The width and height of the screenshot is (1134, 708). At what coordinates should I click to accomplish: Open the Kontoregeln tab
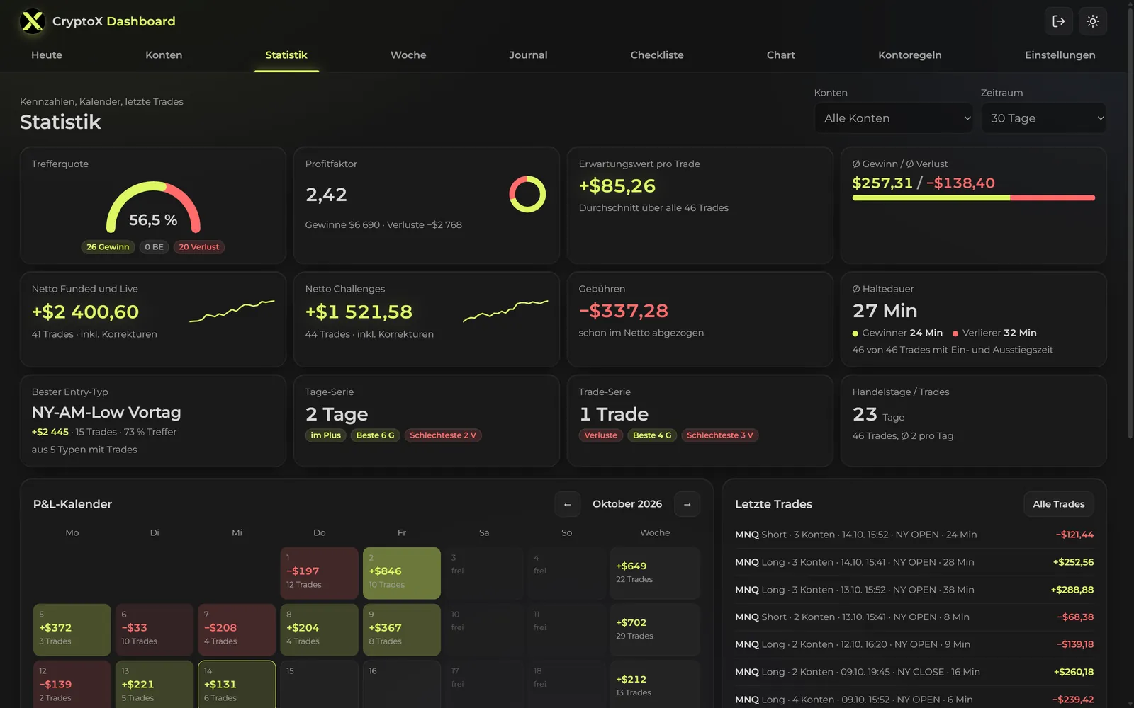[x=910, y=55]
